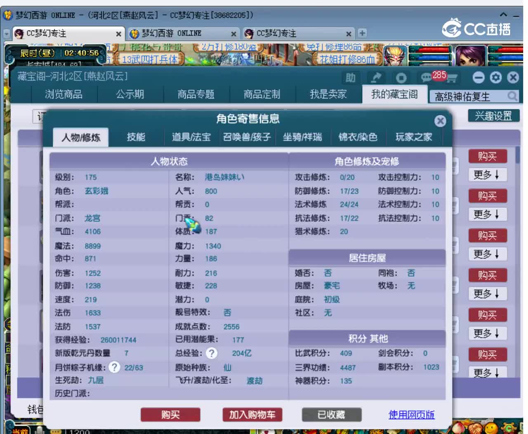Click the help icon next to 总经验
This screenshot has height=434, width=528.
212,353
